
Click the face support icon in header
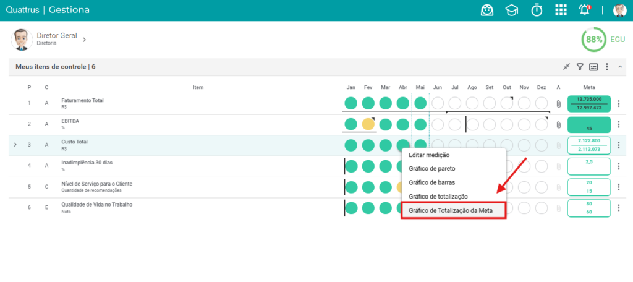[x=487, y=10]
